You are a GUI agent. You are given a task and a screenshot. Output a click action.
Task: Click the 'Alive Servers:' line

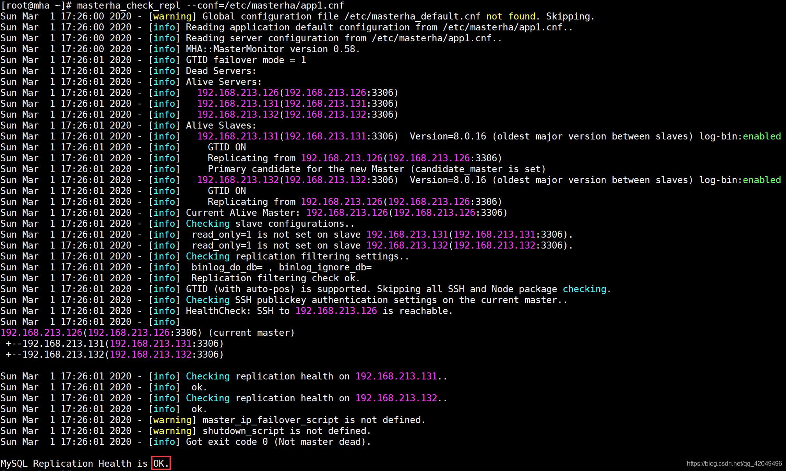224,82
